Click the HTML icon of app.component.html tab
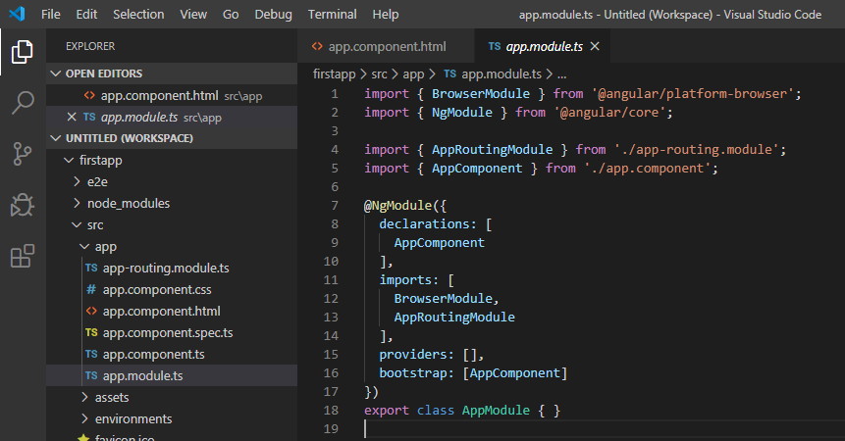The height and width of the screenshot is (441, 845). (x=317, y=46)
